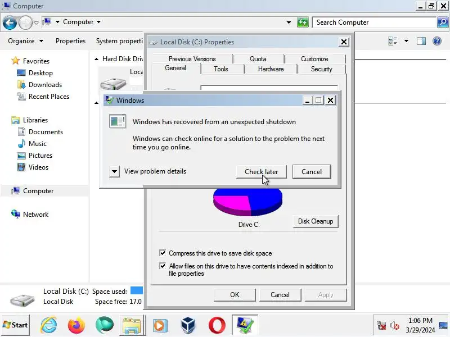Click the blue Help icon
450x337 pixels.
point(437,41)
